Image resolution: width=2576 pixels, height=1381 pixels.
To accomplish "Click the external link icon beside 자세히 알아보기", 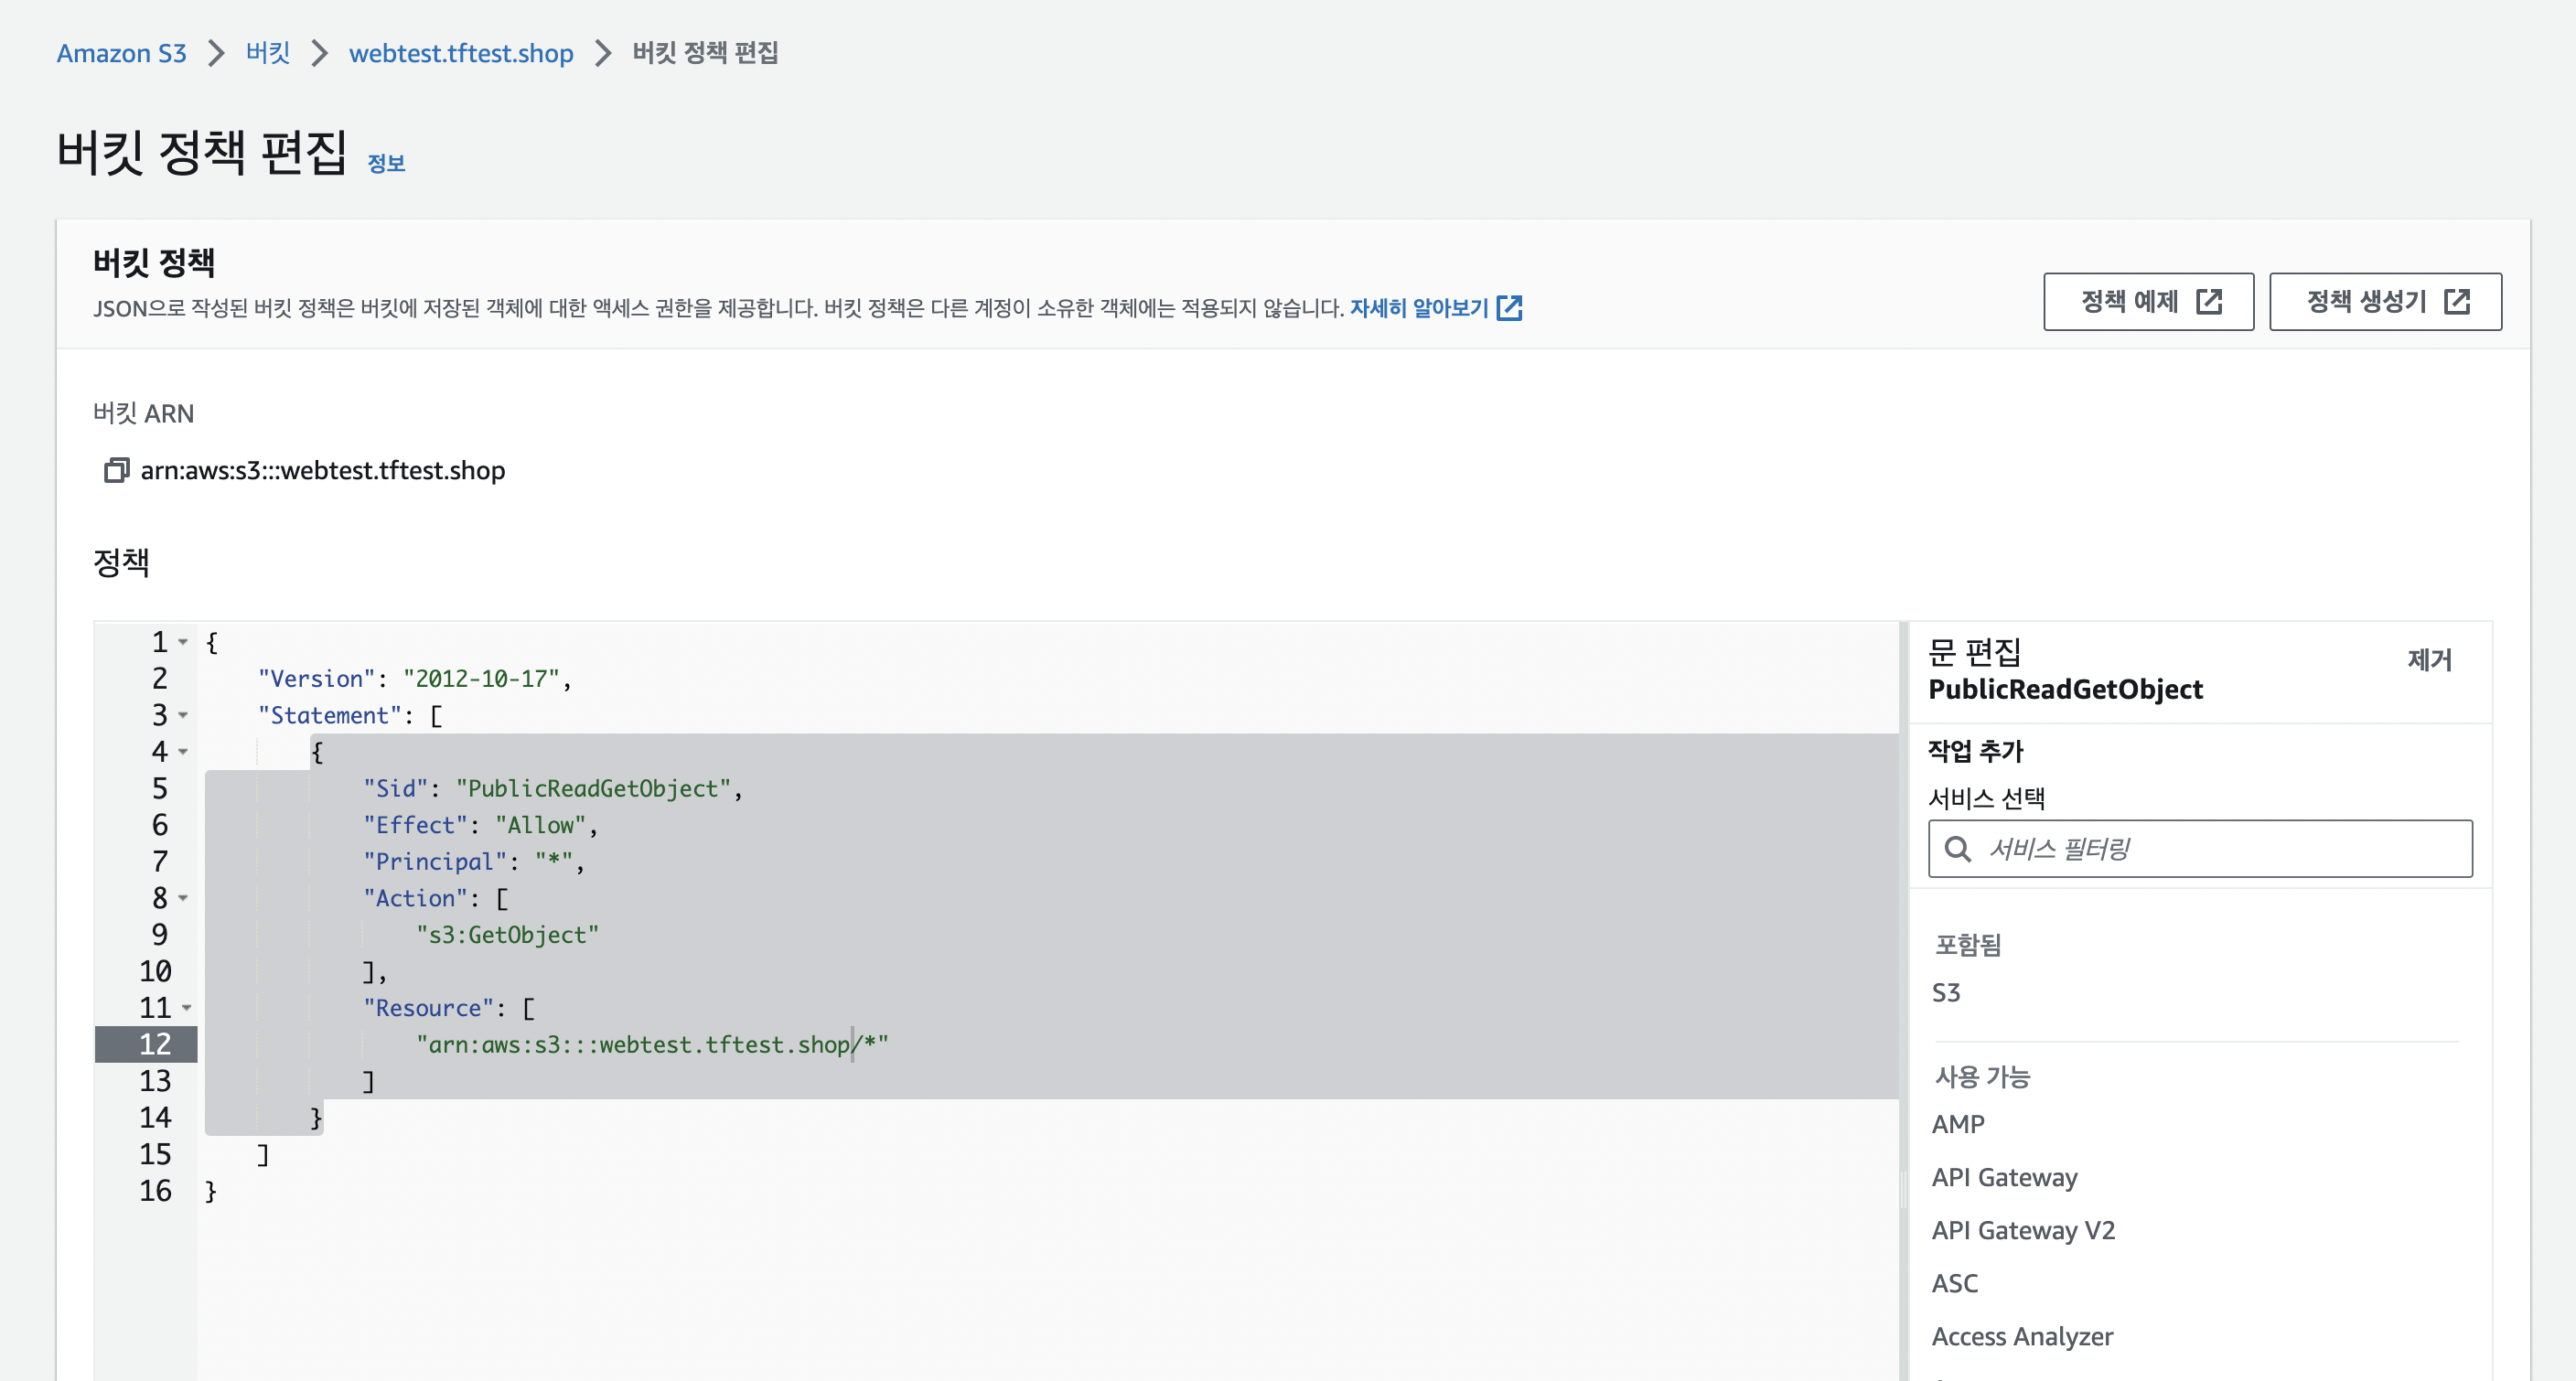I will click(1509, 308).
